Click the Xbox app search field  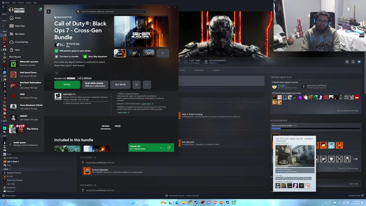(111, 11)
